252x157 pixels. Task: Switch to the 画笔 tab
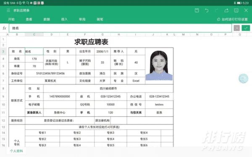pyautogui.click(x=100, y=19)
